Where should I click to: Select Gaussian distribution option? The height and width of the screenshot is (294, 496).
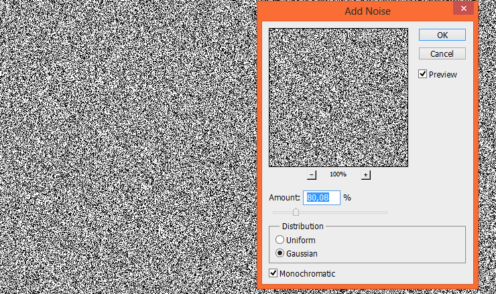tap(280, 254)
